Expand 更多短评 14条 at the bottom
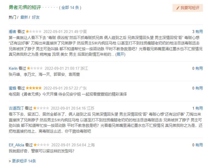Image resolution: width=211 pixels, height=167 pixels. [24, 161]
